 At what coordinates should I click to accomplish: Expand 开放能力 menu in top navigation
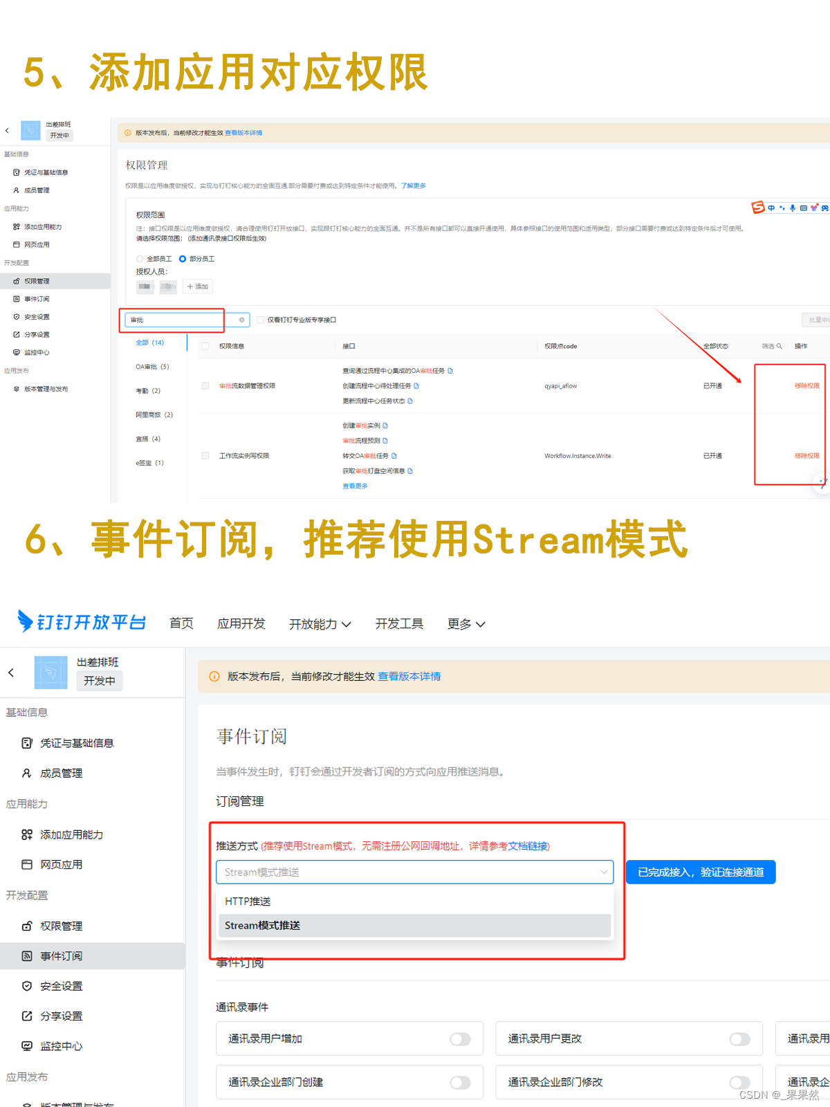click(320, 624)
